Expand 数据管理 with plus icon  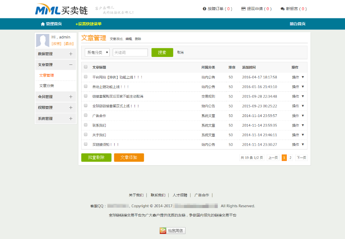click(71, 54)
